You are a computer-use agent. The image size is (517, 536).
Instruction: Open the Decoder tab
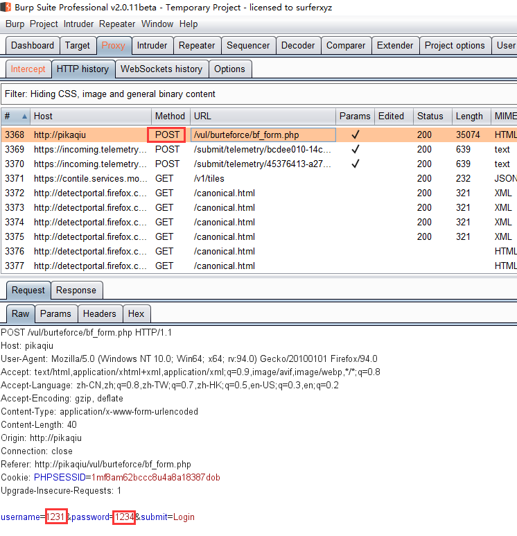(x=298, y=46)
